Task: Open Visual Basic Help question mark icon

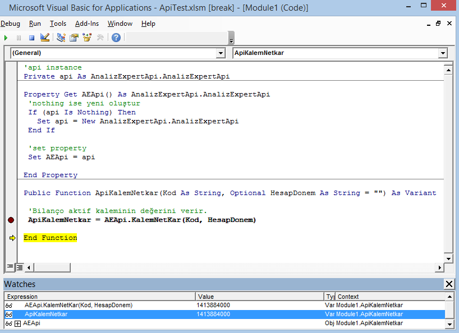Action: (x=116, y=38)
